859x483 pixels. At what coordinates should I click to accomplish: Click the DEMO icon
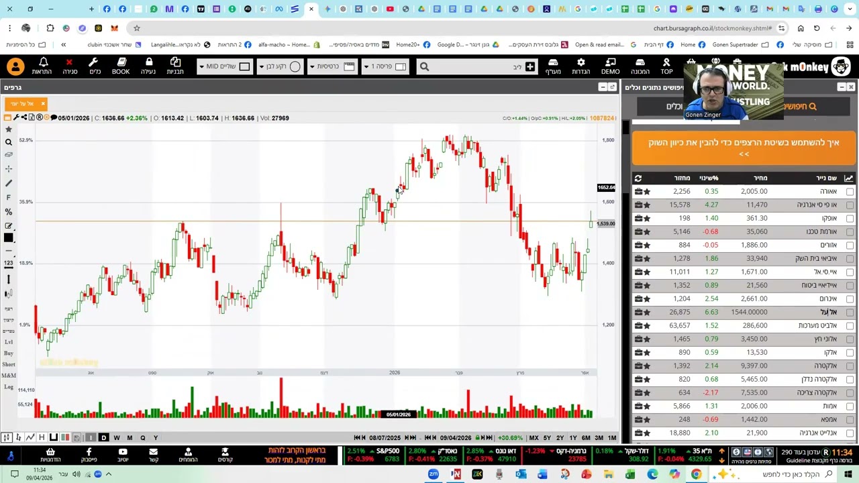610,66
